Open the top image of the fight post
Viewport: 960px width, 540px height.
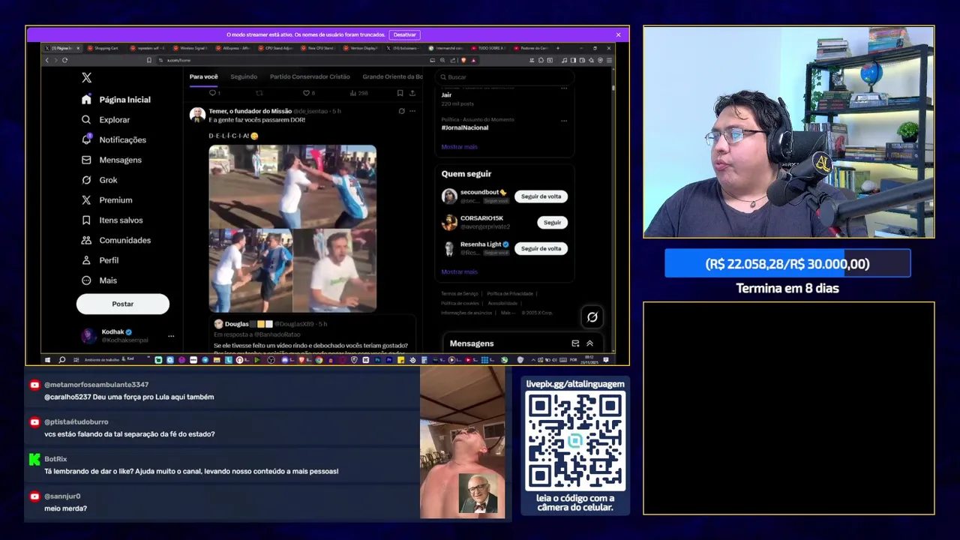(292, 187)
